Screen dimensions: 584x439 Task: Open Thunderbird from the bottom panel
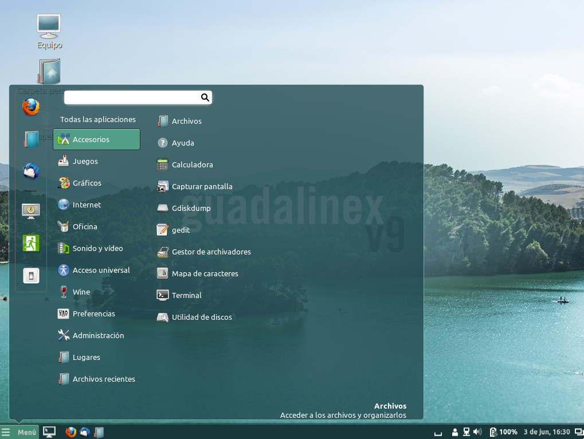pos(85,432)
